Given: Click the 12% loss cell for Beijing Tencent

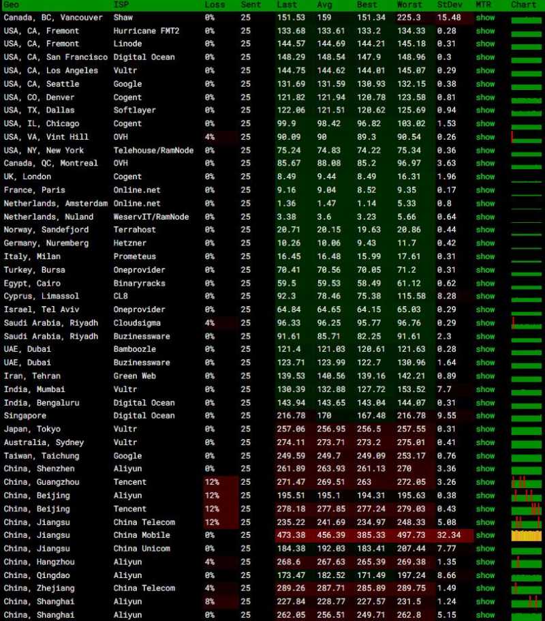Looking at the screenshot, I should 212,509.
